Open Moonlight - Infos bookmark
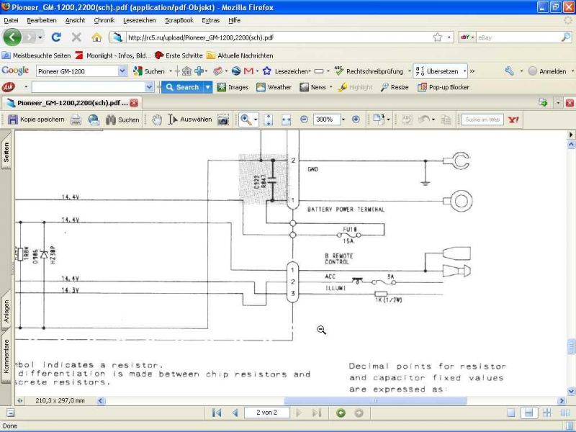This screenshot has width=576, height=432. click(x=113, y=55)
